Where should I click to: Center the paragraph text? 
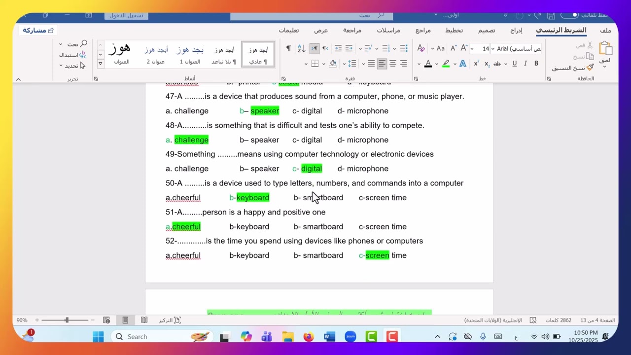[393, 64]
